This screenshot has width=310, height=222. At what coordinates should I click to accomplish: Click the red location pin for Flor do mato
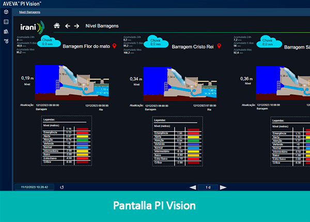click(114, 46)
